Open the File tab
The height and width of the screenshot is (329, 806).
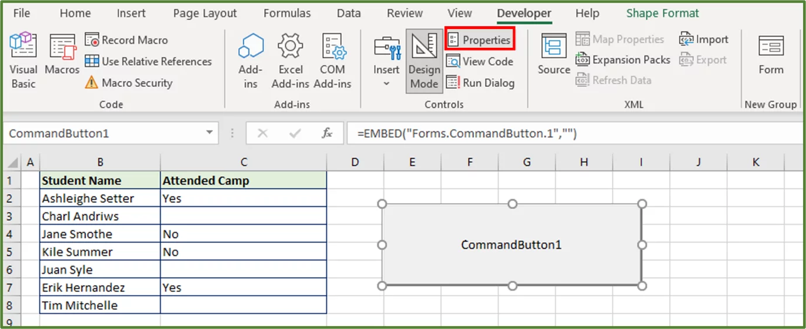(x=22, y=13)
